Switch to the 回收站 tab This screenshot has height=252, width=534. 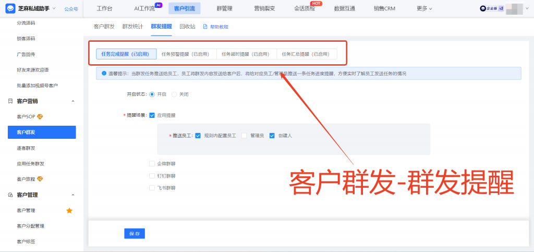(x=188, y=27)
